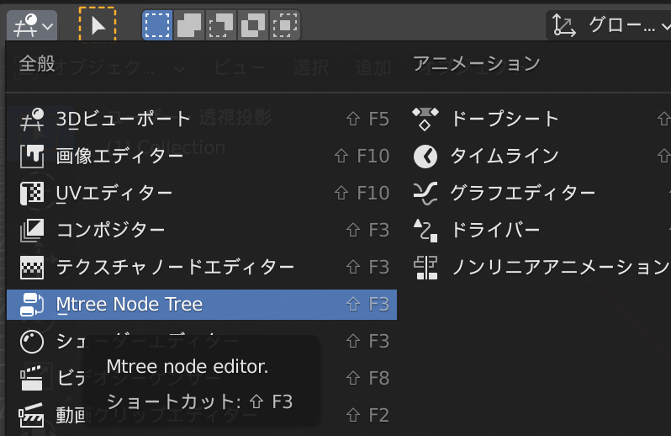Click the movie clip editor clapper icon
671x436 pixels.
[32, 415]
